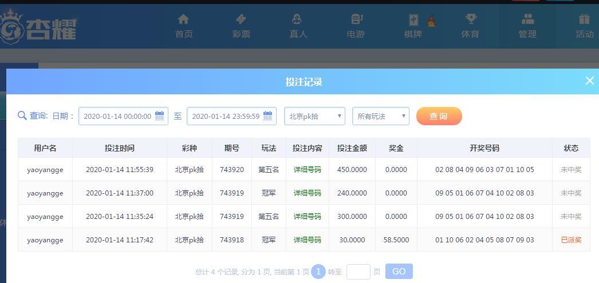Click the GO page jump button
599x283 pixels.
(399, 272)
